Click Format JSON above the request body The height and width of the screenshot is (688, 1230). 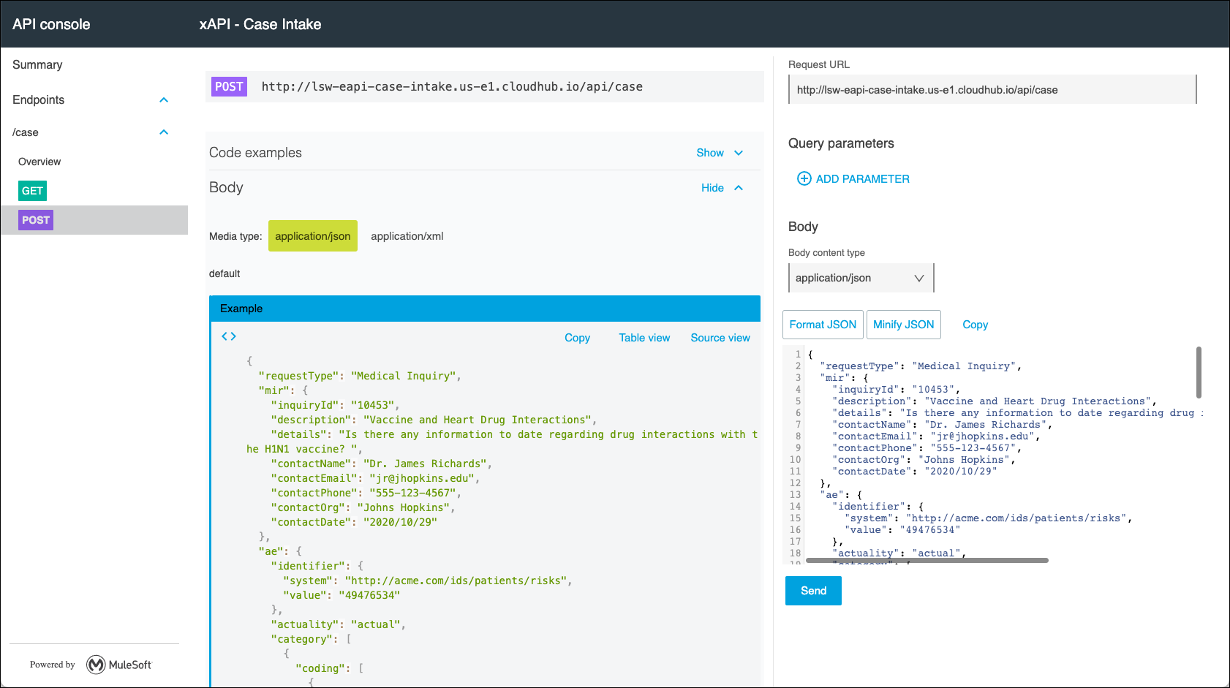point(822,324)
